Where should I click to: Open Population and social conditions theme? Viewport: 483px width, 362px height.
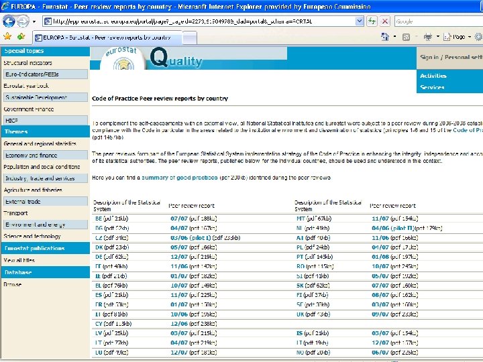[42, 166]
